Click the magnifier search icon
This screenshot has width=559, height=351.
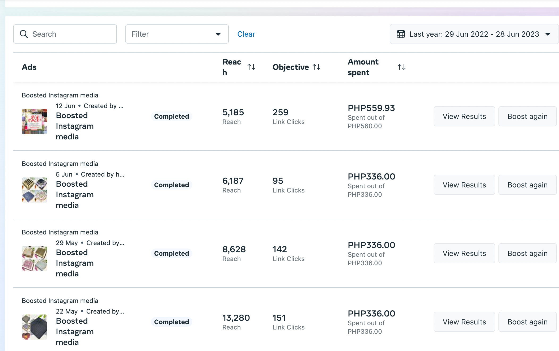click(24, 34)
